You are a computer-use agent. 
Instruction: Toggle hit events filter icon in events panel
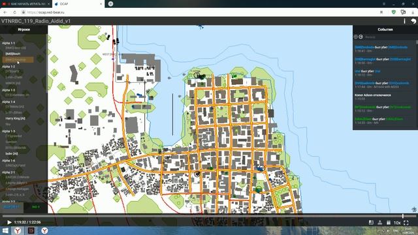355,37
